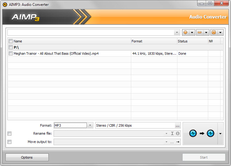Enable the Rename file checkbox
Viewport: 231px width, 166px height.
click(x=10, y=133)
